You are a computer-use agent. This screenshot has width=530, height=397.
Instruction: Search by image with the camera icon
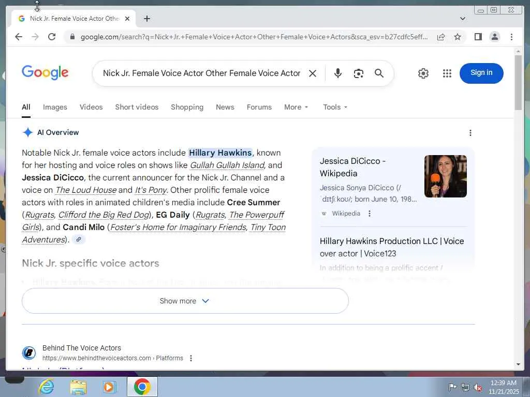click(x=358, y=73)
